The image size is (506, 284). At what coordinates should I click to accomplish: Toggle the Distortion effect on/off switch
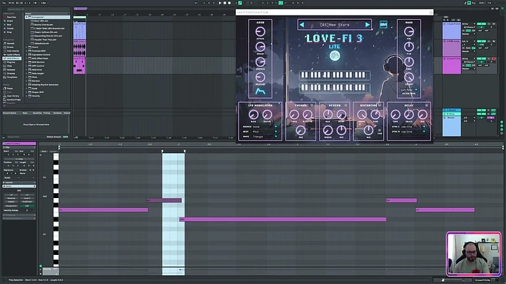pos(379,105)
